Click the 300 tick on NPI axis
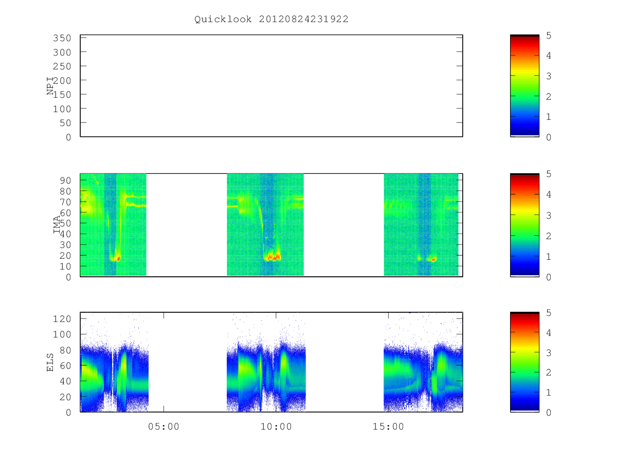Image resolution: width=617 pixels, height=463 pixels. tap(62, 52)
